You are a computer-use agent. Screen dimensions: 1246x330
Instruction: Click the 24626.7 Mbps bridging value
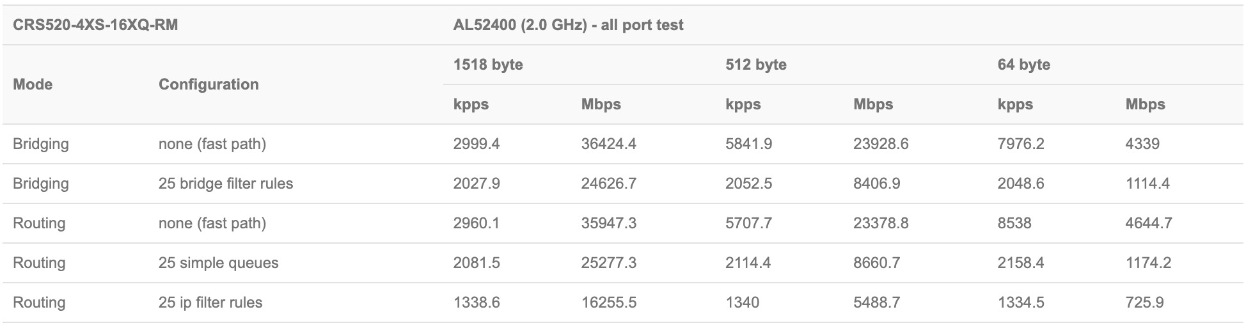point(608,184)
